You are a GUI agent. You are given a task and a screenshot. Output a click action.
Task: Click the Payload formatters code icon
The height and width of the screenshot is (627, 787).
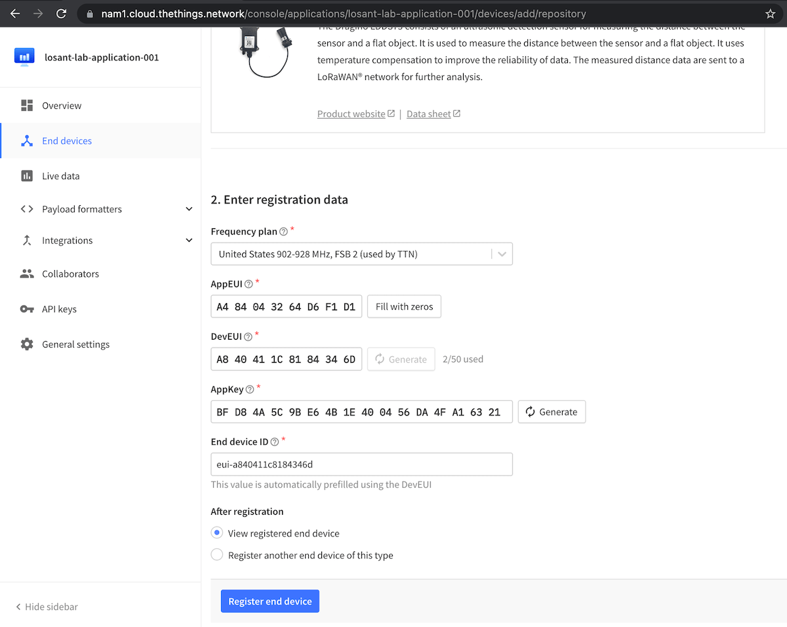[x=27, y=209]
